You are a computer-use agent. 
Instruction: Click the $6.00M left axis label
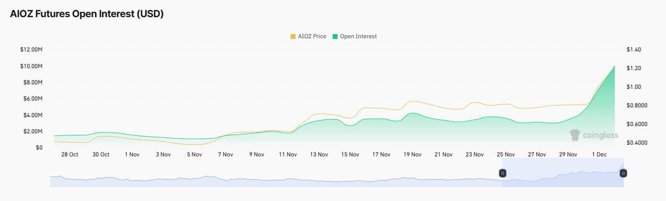[32, 99]
